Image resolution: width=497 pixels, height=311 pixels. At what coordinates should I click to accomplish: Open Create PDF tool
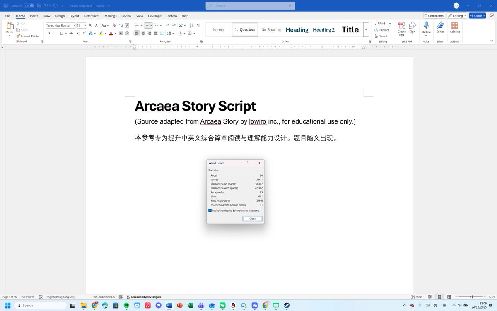(402, 29)
